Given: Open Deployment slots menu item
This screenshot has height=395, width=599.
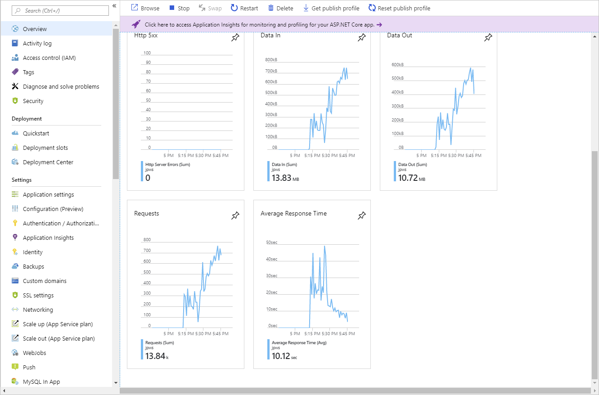Looking at the screenshot, I should [x=56, y=148].
